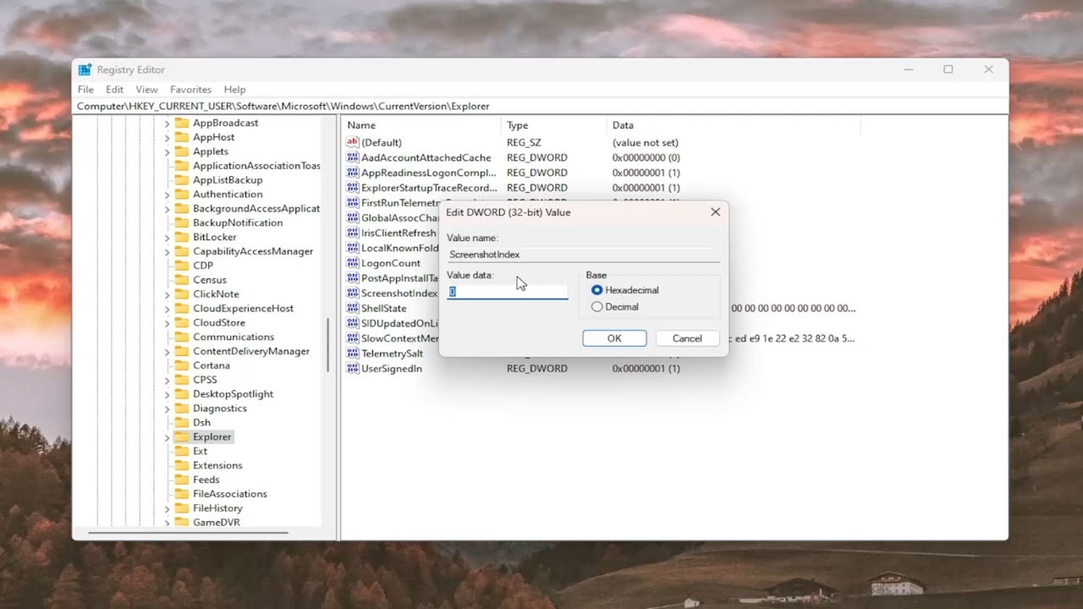This screenshot has height=609, width=1083.
Task: Click the UserSignedIn data value 0x00000001 (1)
Action: [x=646, y=369]
